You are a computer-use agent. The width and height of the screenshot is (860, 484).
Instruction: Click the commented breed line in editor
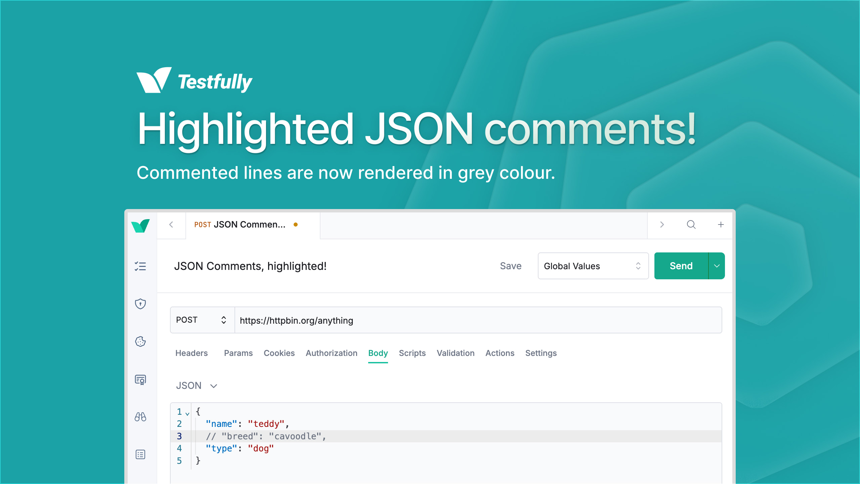coord(266,436)
